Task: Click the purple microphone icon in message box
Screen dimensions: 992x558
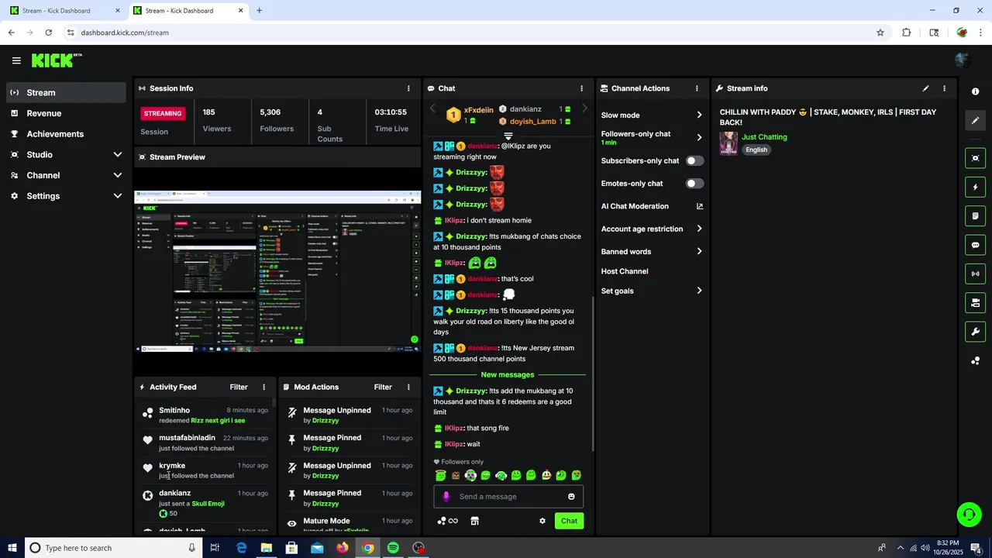Action: tap(446, 497)
